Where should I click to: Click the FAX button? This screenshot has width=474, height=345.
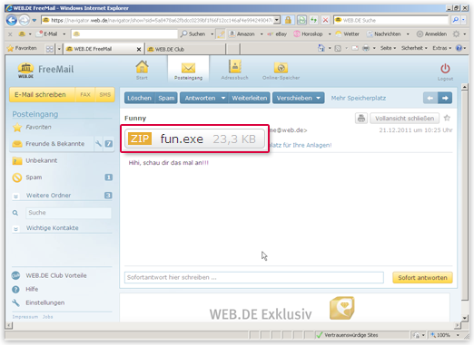85,95
